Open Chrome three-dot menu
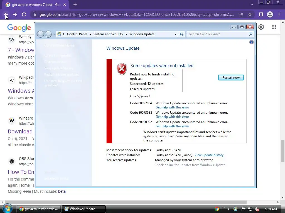Screen dimensions: 285x213 pos(279,14)
